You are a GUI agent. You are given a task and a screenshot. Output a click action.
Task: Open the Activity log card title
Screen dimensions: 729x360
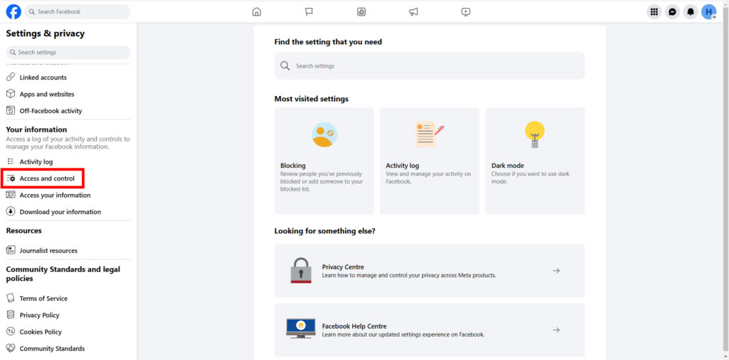(403, 165)
